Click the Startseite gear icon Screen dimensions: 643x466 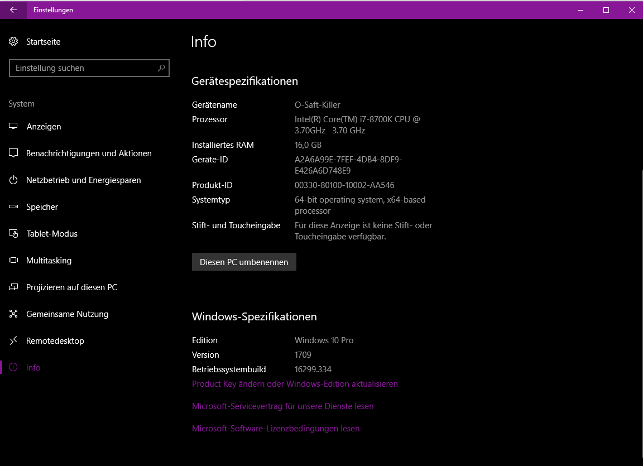click(13, 41)
